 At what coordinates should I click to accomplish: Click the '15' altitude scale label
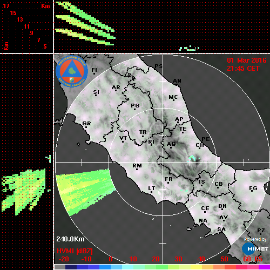pyautogui.click(x=13, y=13)
